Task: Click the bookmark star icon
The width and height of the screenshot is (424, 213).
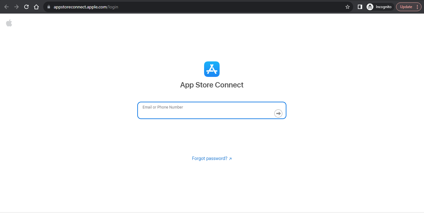Action: coord(348,7)
